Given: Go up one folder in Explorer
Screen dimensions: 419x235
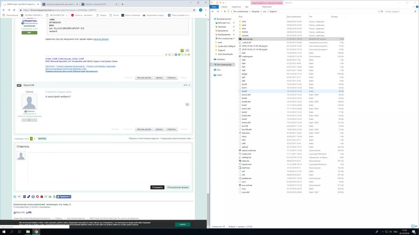Looking at the screenshot, I should point(225,11).
